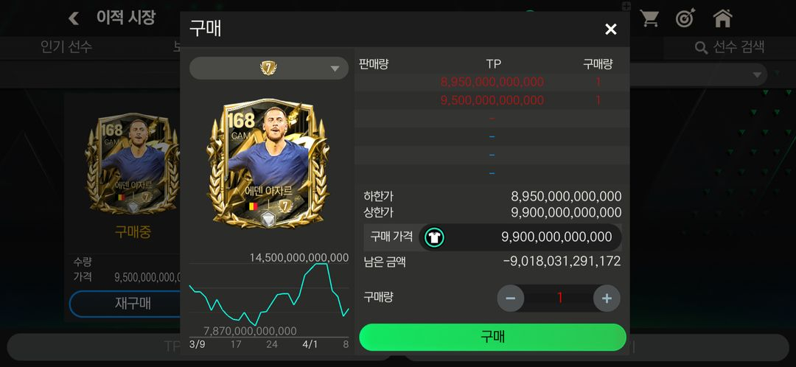The height and width of the screenshot is (367, 796).
Task: Close the 구매 dialog with X
Action: coord(611,29)
